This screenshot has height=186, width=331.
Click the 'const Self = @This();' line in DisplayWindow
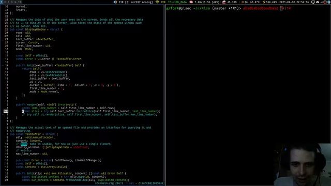coord(32,56)
